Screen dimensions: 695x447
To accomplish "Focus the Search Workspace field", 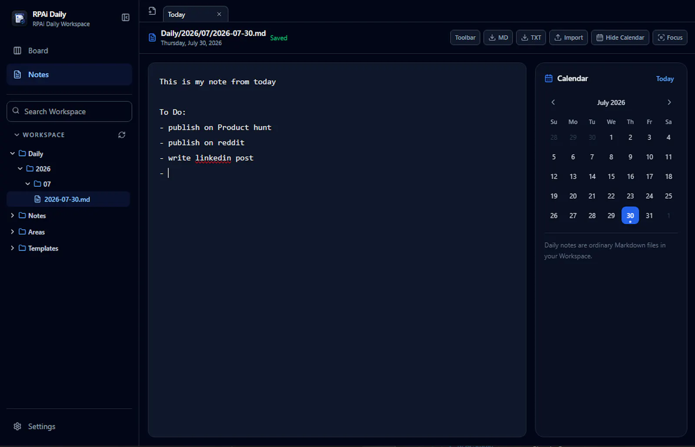I will (69, 112).
